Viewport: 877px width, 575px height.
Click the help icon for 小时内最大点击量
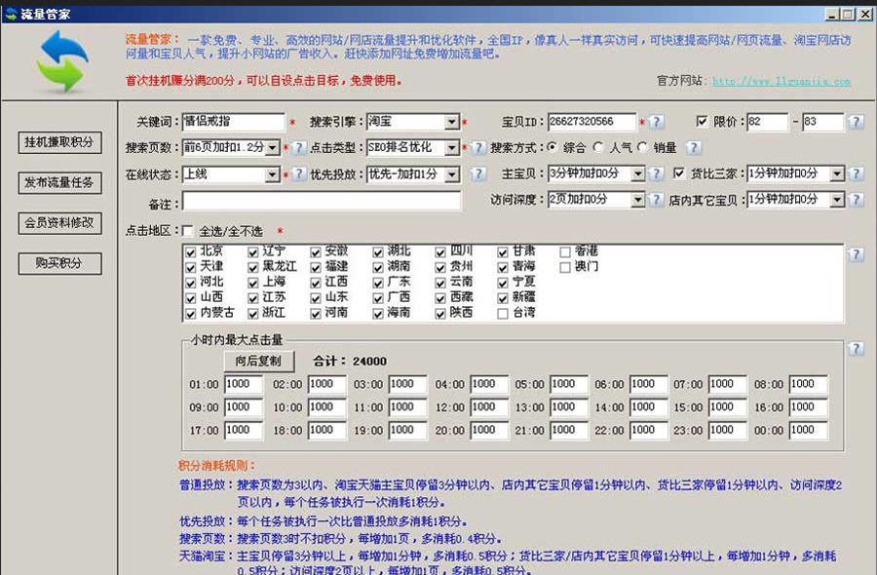click(856, 349)
